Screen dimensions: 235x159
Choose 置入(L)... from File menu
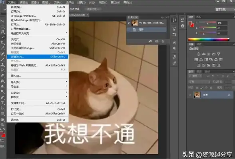[x=38, y=76]
